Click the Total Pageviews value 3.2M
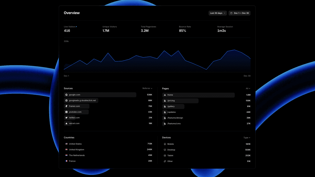The image size is (315, 177). click(145, 31)
